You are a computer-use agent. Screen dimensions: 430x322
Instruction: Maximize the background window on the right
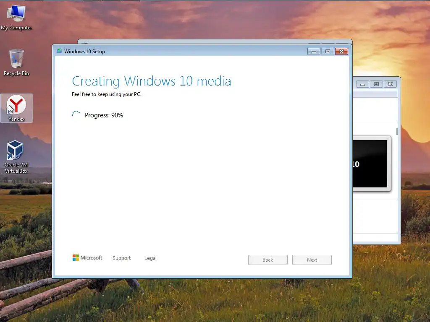pos(376,84)
